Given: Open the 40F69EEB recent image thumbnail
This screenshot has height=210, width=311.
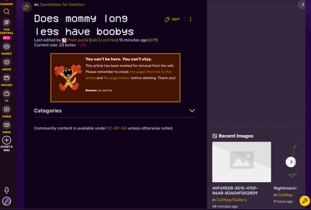Looking at the screenshot, I should pyautogui.click(x=241, y=162).
